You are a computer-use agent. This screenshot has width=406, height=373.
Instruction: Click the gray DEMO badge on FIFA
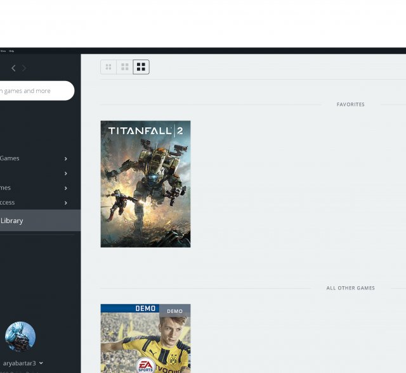174,311
